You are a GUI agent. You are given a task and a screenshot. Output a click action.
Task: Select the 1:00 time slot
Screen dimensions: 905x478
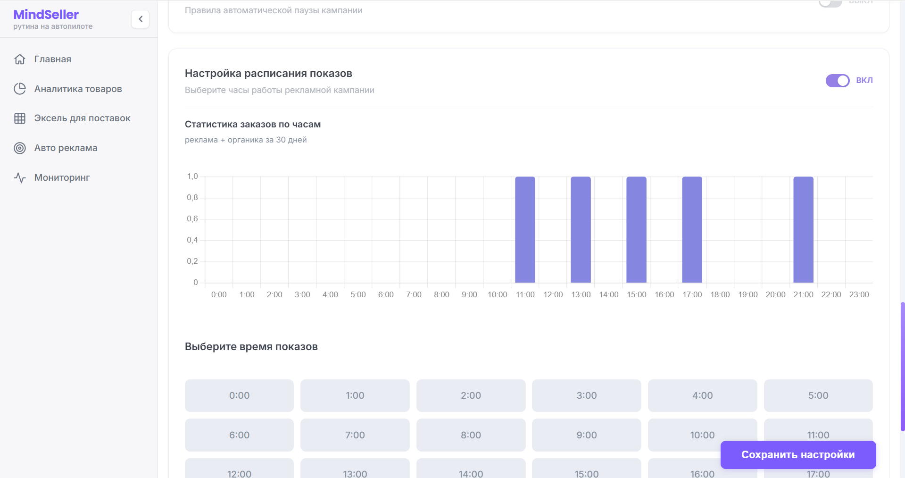(355, 395)
